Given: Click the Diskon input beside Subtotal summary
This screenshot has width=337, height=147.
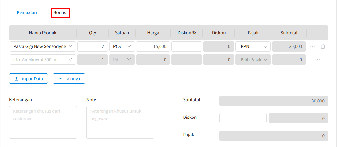Looking at the screenshot, I should pos(243,118).
